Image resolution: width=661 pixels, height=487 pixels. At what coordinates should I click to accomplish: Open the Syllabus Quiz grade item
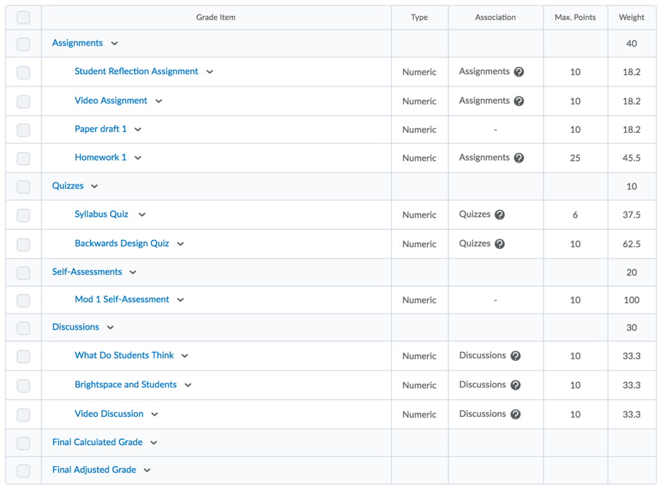point(101,214)
